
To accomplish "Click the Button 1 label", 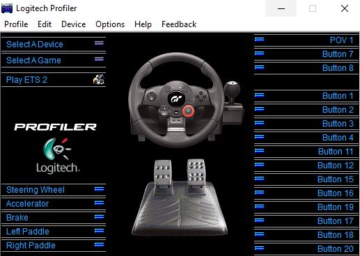I will click(338, 96).
